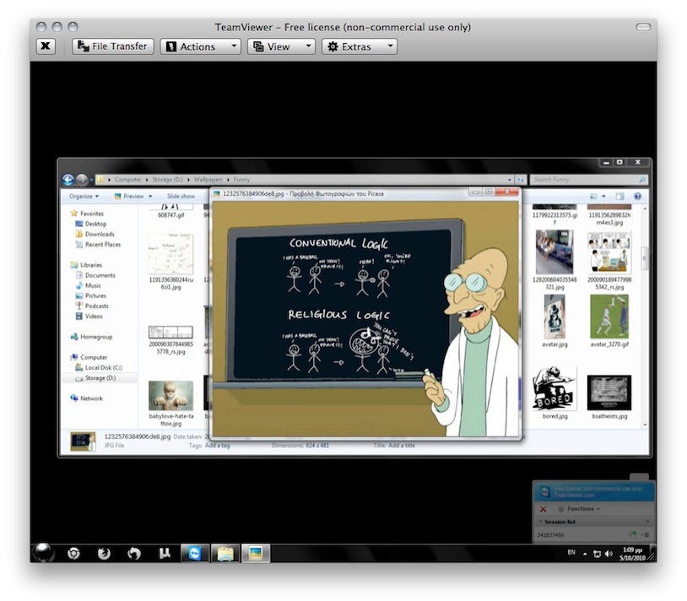Viewport: 687px width, 601px height.
Task: Switch to Explorer folder taskbar button
Action: [225, 554]
